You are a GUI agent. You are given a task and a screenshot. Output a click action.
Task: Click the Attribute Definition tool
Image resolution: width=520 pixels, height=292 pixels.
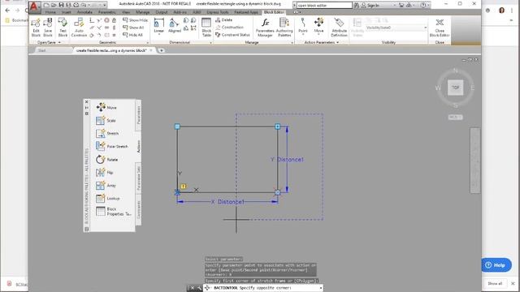339,28
